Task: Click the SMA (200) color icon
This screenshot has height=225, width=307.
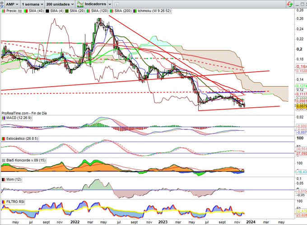Action: [x=112, y=11]
